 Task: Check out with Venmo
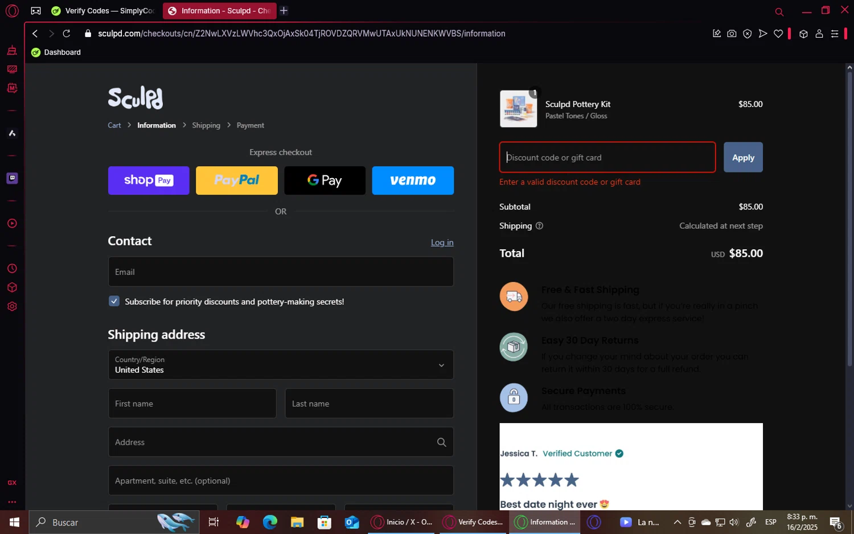coord(413,180)
